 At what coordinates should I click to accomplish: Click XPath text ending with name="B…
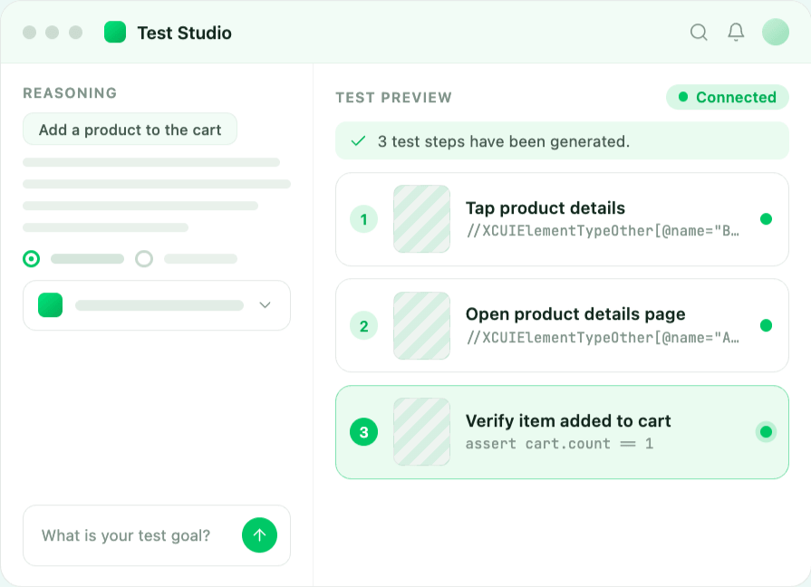[x=603, y=231]
